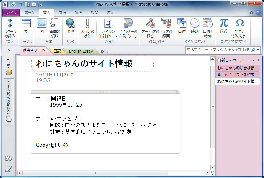The height and width of the screenshot is (178, 264).
Task: Switch to the 共有 ribbon tab
Action: tap(62, 13)
